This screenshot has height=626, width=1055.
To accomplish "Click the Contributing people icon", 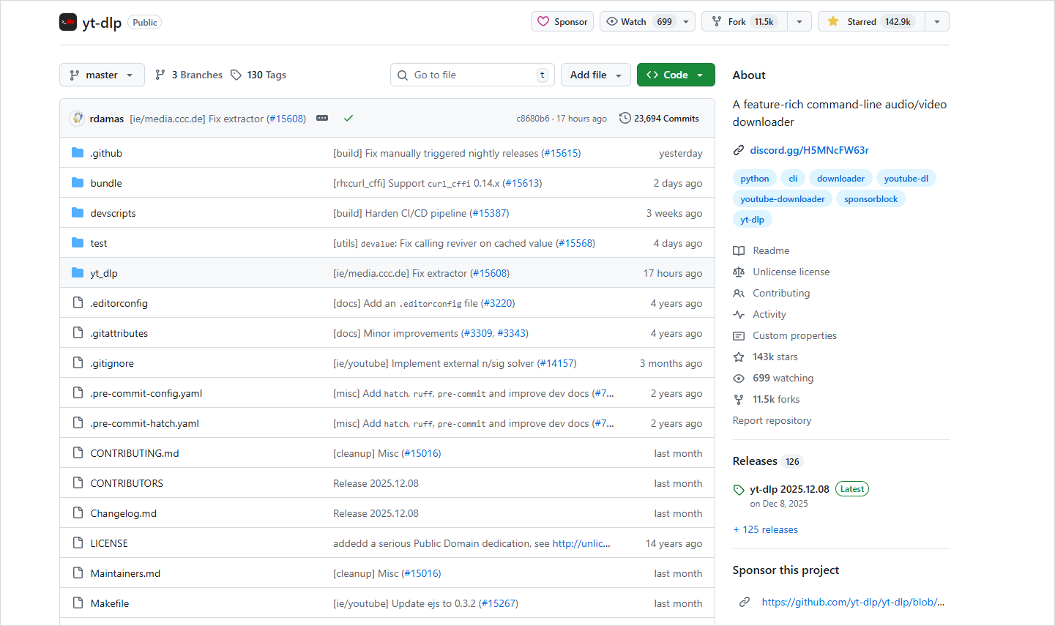I will pyautogui.click(x=739, y=293).
